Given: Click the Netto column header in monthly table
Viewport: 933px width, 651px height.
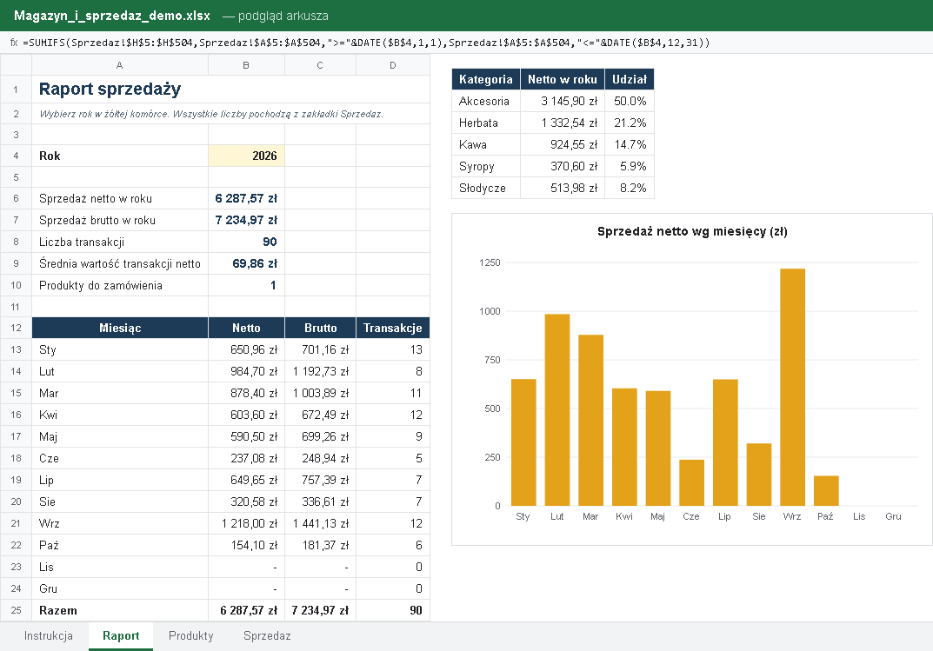Looking at the screenshot, I should (x=246, y=328).
